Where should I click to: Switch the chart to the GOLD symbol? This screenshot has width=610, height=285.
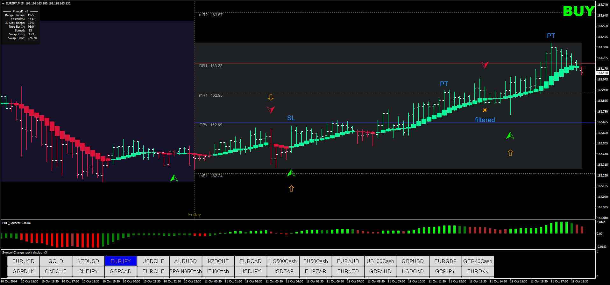[x=56, y=261]
